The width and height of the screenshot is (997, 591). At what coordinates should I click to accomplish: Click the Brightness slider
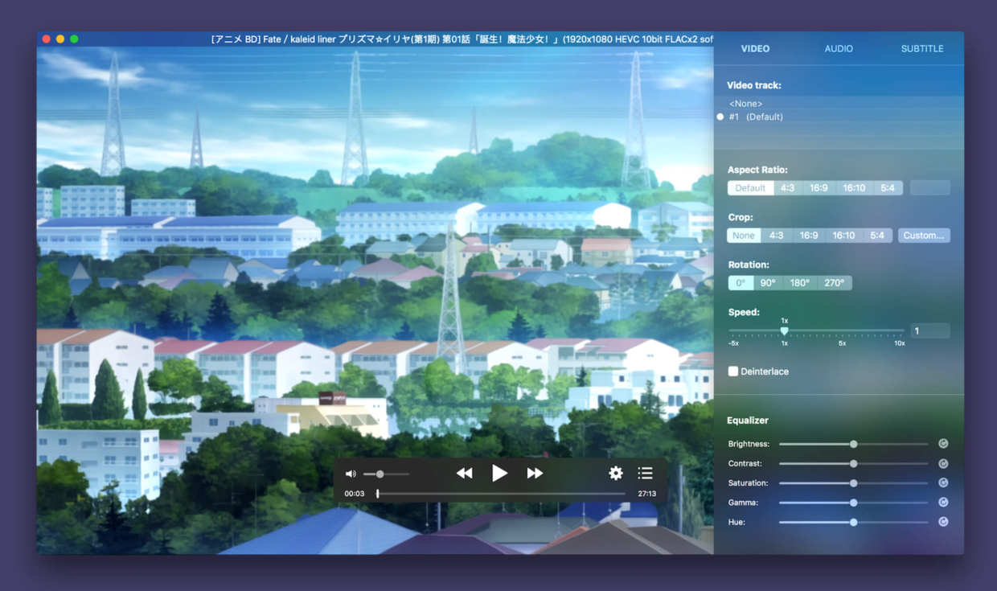853,444
